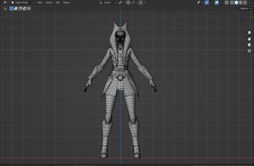Select the tweak select tool icon
This screenshot has width=254, height=166.
[5, 8]
